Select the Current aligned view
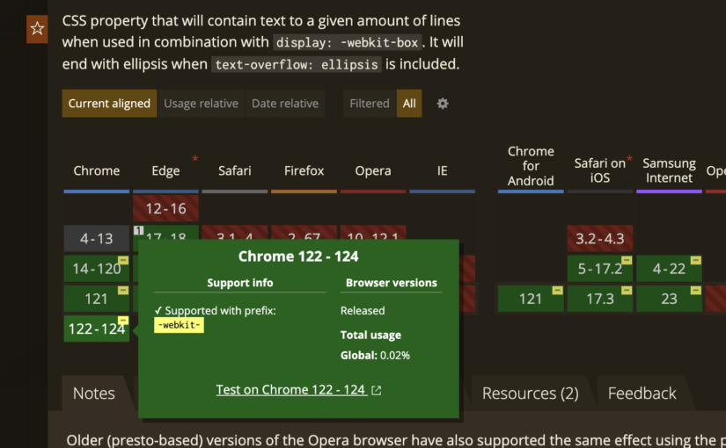Viewport: 726px width, 448px height. tap(109, 104)
